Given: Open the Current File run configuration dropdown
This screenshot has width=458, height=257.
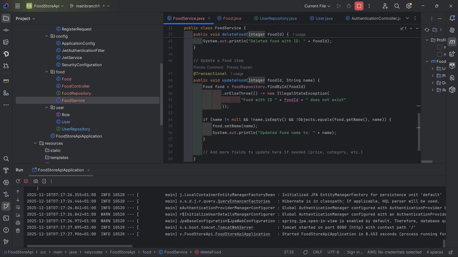Looking at the screenshot, I should pyautogui.click(x=317, y=6).
